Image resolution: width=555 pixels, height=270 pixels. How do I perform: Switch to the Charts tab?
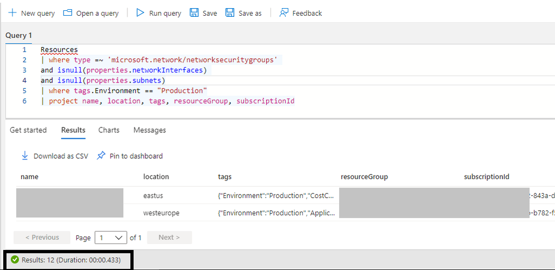tap(109, 130)
